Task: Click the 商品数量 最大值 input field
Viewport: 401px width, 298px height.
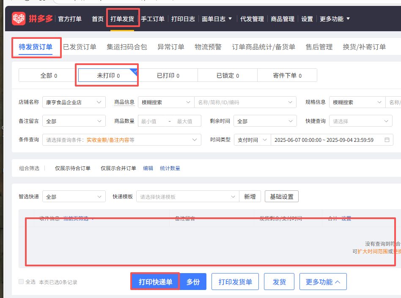Action: click(x=187, y=121)
